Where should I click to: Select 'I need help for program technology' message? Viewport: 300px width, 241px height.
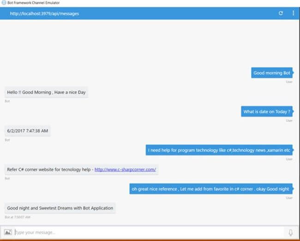219,150
